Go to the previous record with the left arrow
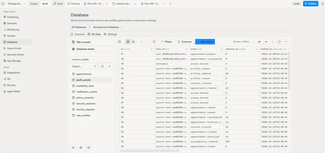This screenshot has height=153, width=325. pos(142,42)
